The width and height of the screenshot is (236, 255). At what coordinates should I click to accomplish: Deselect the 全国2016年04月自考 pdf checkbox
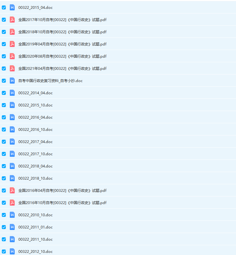pyautogui.click(x=4, y=190)
